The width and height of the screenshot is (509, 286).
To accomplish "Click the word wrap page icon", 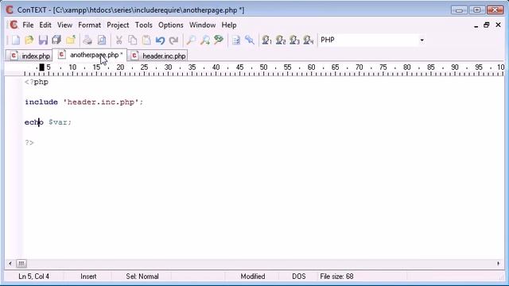I will click(236, 40).
